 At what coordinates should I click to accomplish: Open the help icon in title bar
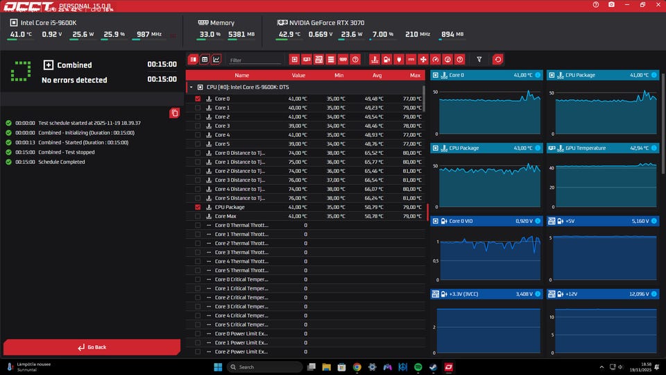pyautogui.click(x=595, y=4)
